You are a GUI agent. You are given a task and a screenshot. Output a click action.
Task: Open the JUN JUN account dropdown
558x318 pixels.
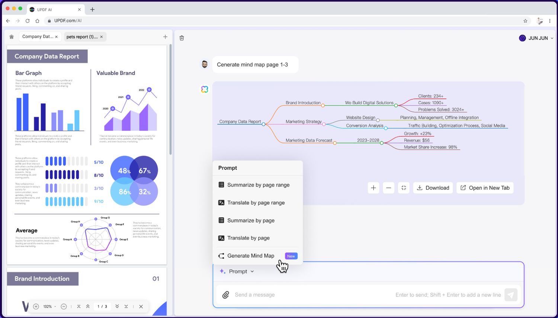point(536,38)
